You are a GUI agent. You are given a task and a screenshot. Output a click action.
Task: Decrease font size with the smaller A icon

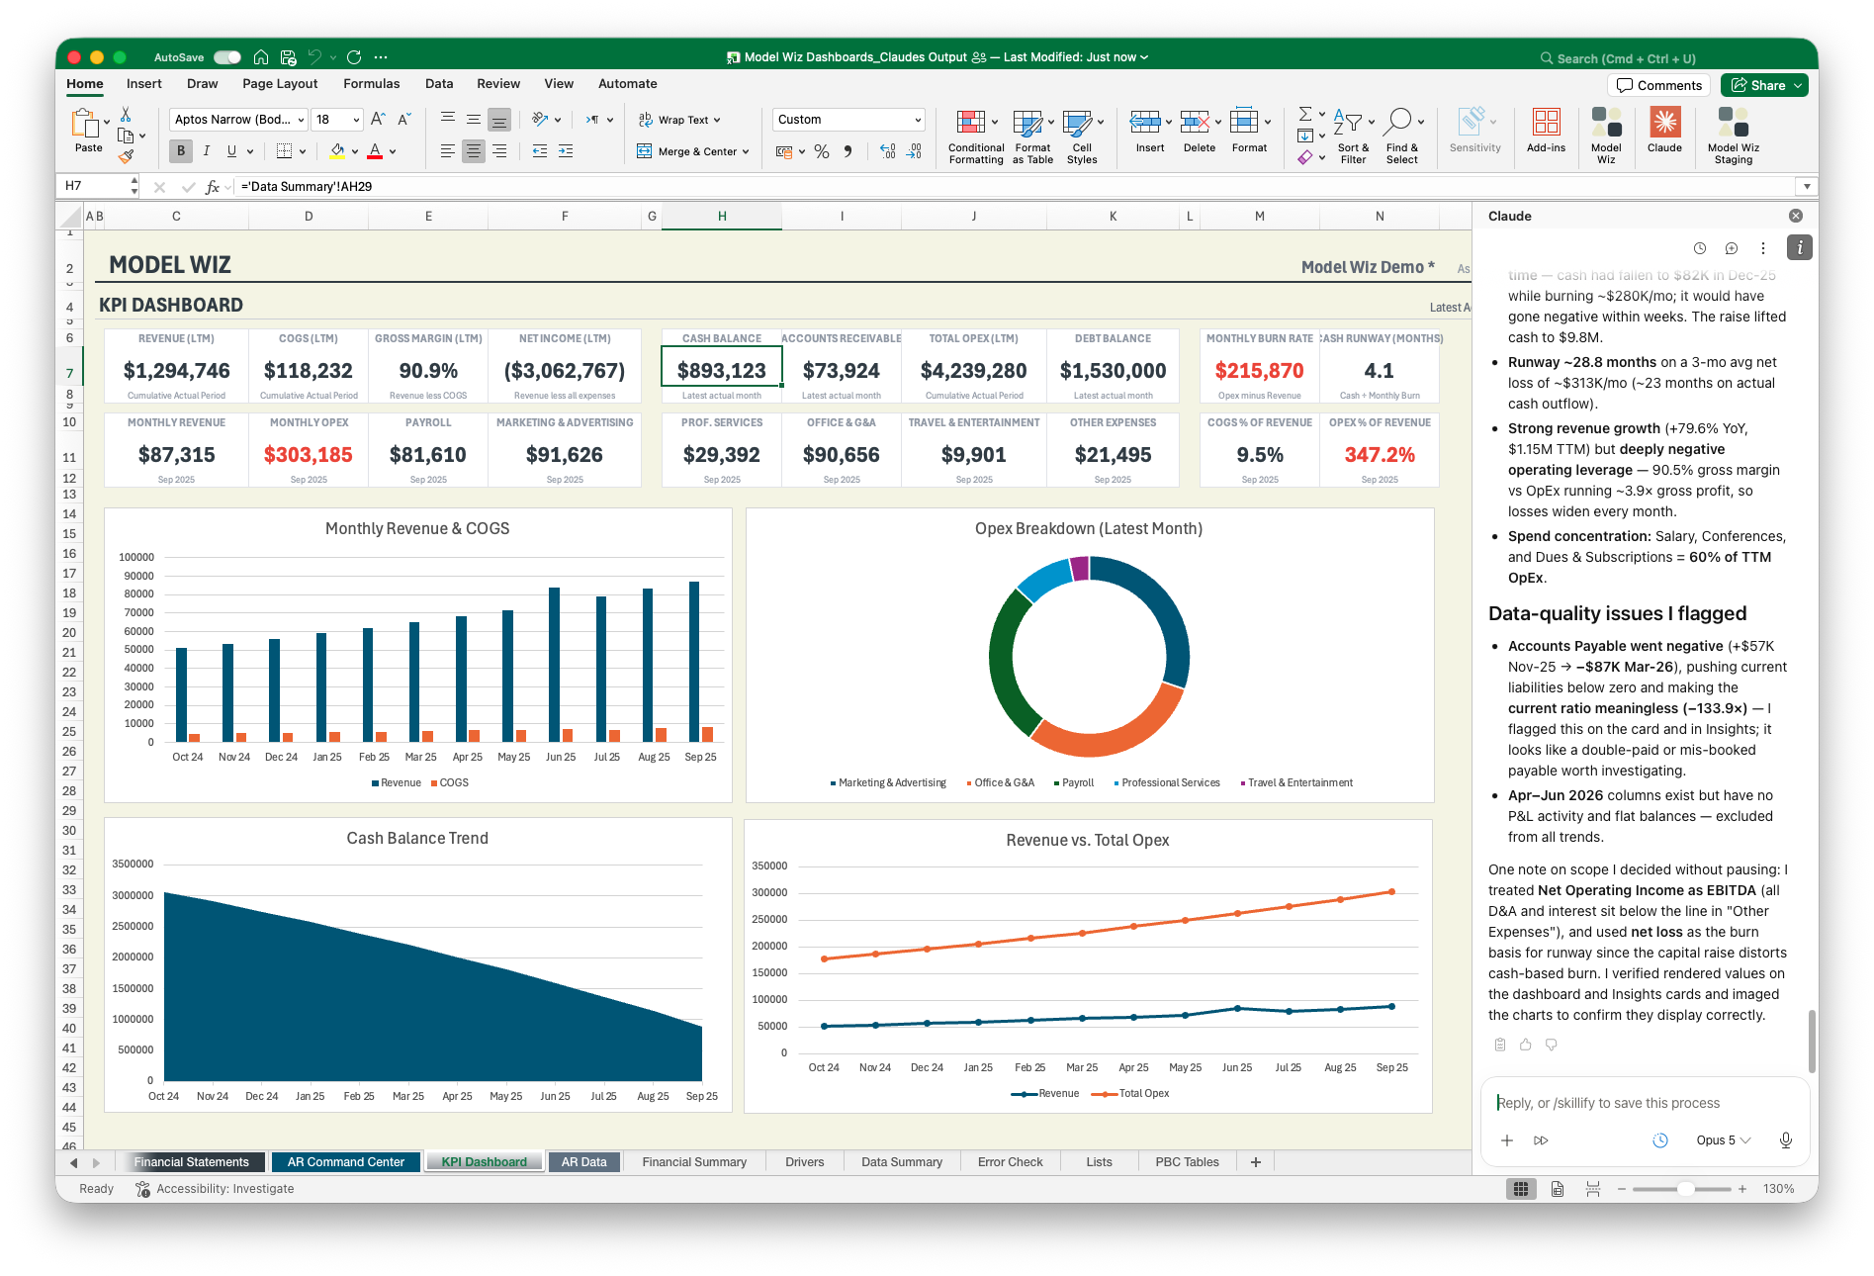pos(403,120)
